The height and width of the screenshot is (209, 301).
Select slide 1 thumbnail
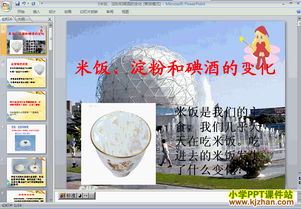click(x=27, y=40)
